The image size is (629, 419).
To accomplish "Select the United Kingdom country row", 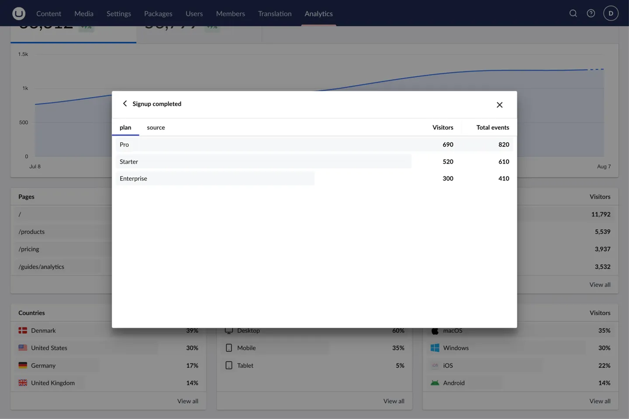I will [x=108, y=383].
